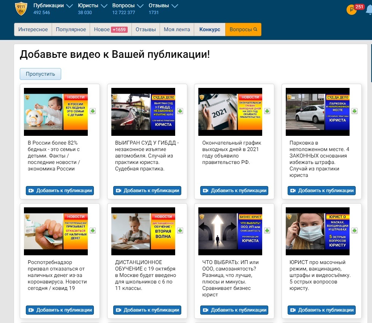Click green arrow next to parking video
The width and height of the screenshot is (372, 323).
[355, 111]
